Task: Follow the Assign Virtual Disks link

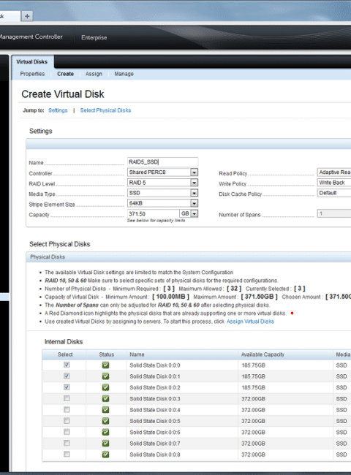Action: click(250, 322)
